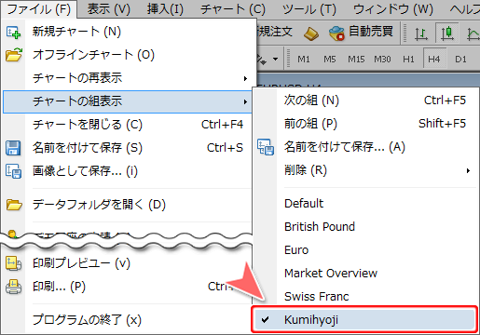Open the チャート (C) menu
This screenshot has width=480, height=335.
pos(233,9)
